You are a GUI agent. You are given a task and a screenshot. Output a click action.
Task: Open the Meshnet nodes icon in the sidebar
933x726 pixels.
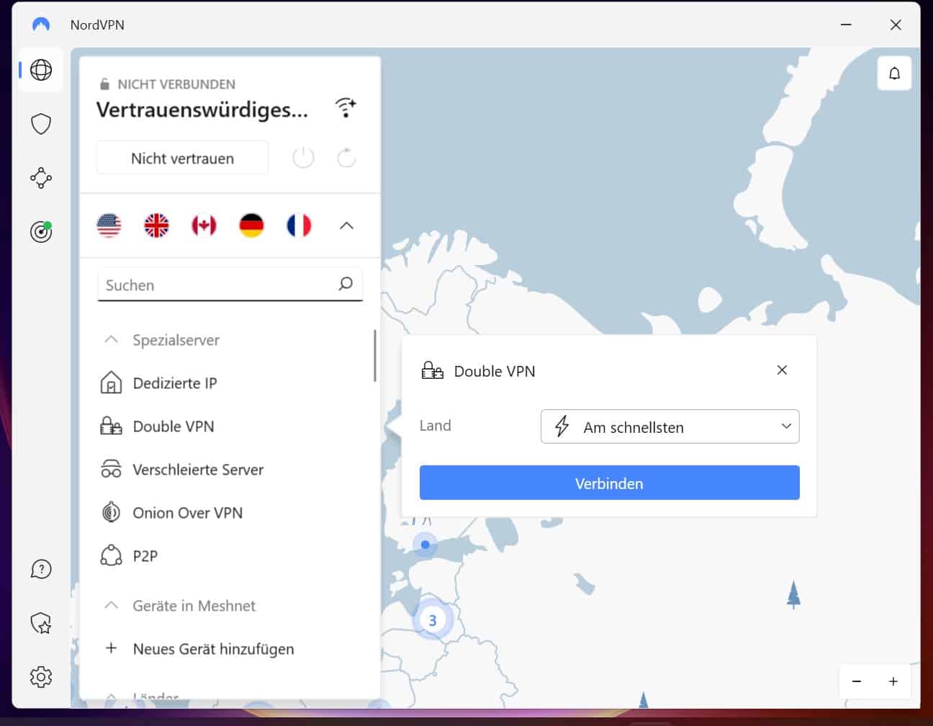pos(41,178)
